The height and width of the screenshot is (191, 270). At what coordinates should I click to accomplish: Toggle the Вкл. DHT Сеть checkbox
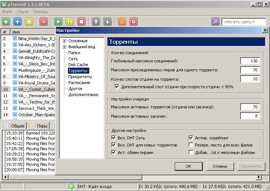[114, 138]
